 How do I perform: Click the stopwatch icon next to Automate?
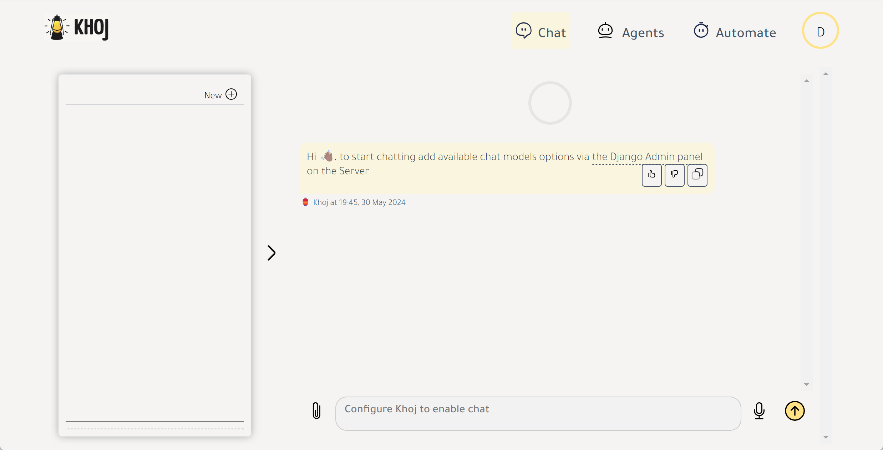click(x=701, y=30)
